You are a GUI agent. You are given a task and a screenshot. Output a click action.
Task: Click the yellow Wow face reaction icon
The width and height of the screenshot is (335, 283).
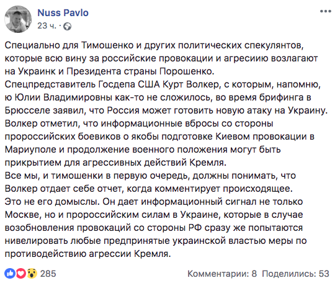point(32,274)
